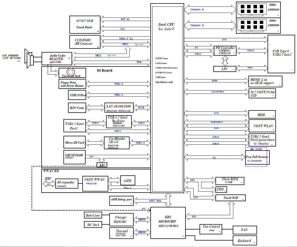Select the Batt Conn block
This screenshot has width=297, height=247.
93,215
